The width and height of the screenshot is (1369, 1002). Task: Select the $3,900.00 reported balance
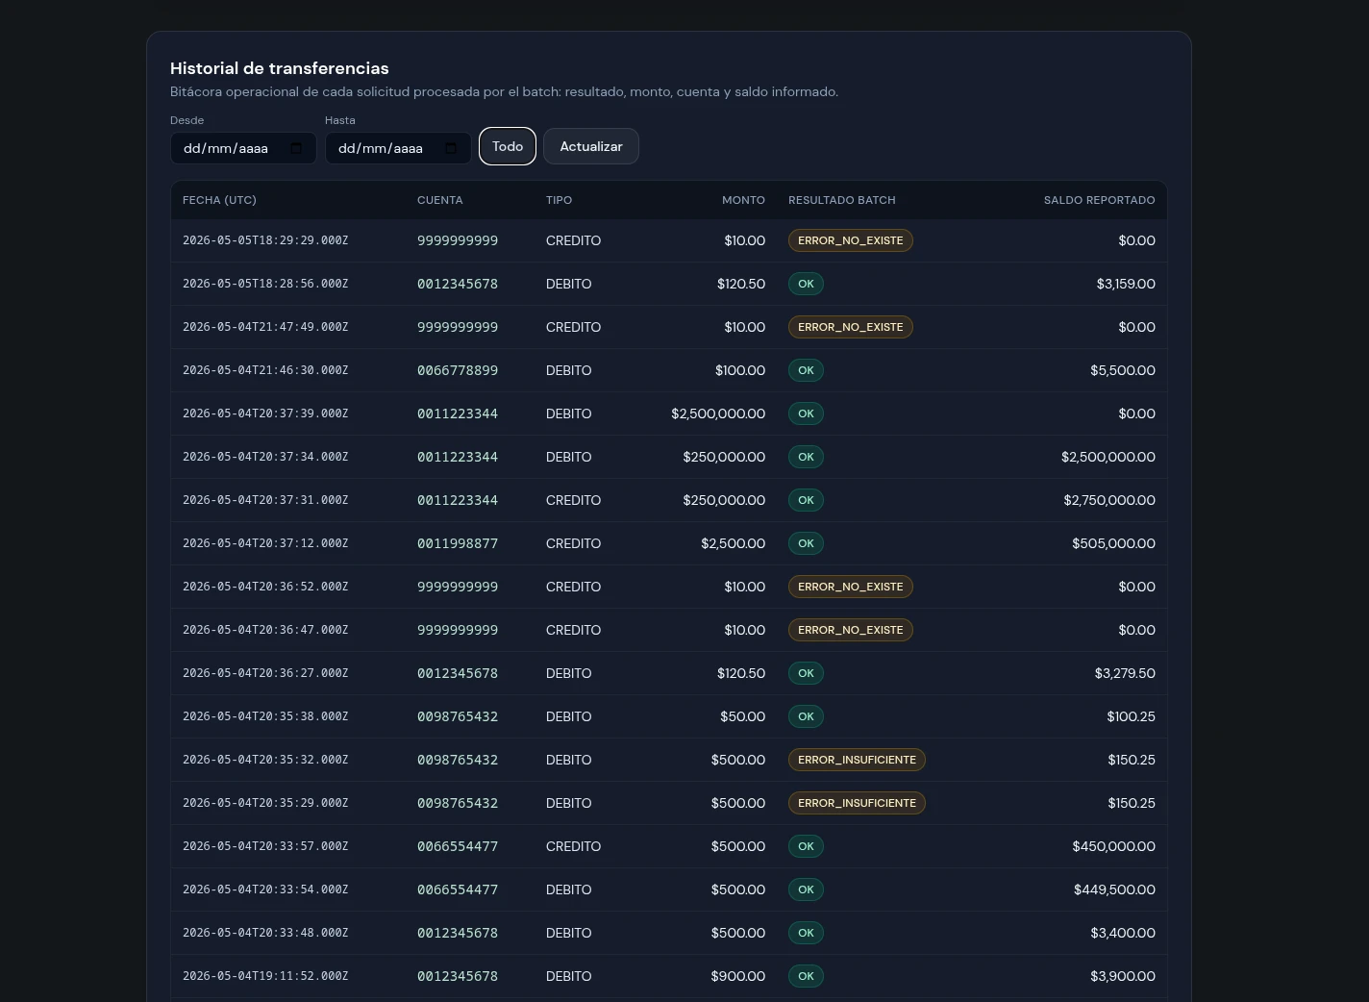1123,976
